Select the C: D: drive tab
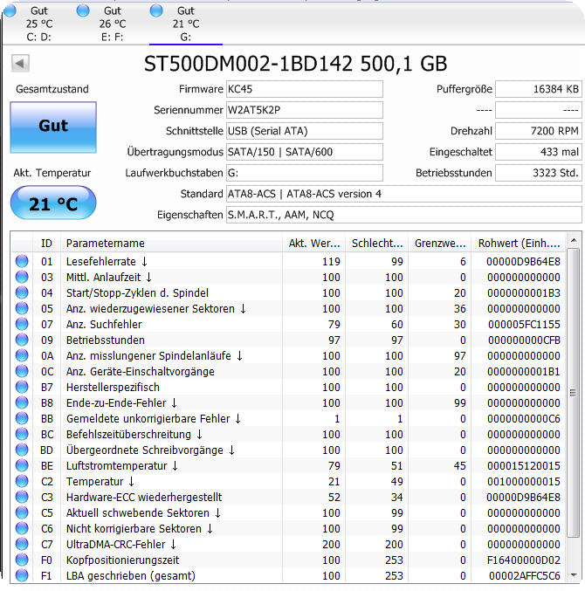 tap(38, 24)
